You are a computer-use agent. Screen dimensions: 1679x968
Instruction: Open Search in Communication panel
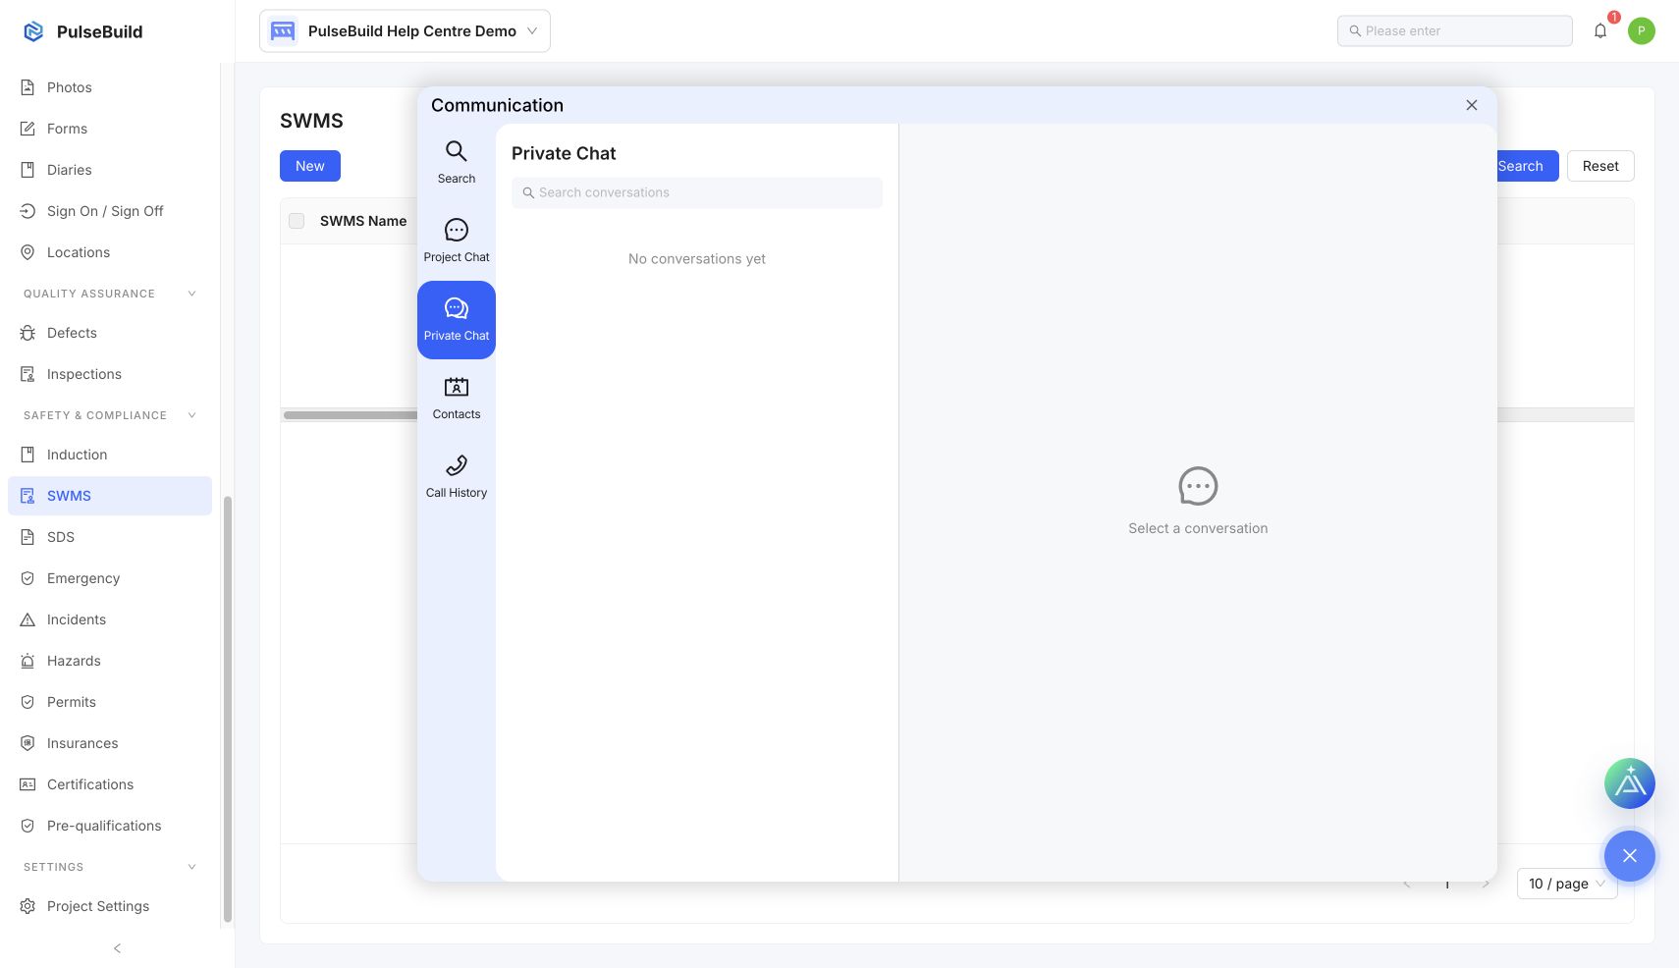[x=457, y=163]
